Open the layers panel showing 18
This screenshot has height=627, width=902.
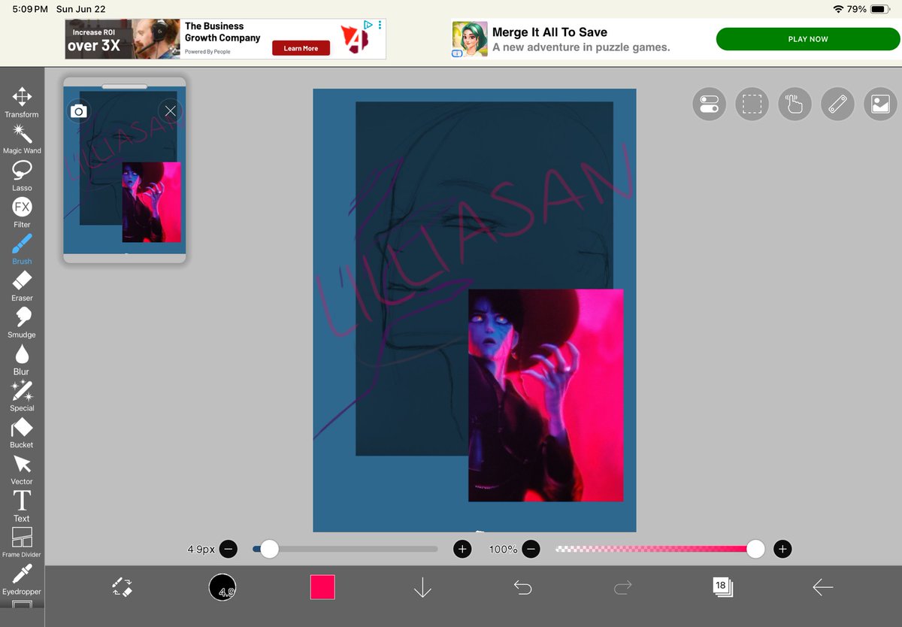pos(722,587)
